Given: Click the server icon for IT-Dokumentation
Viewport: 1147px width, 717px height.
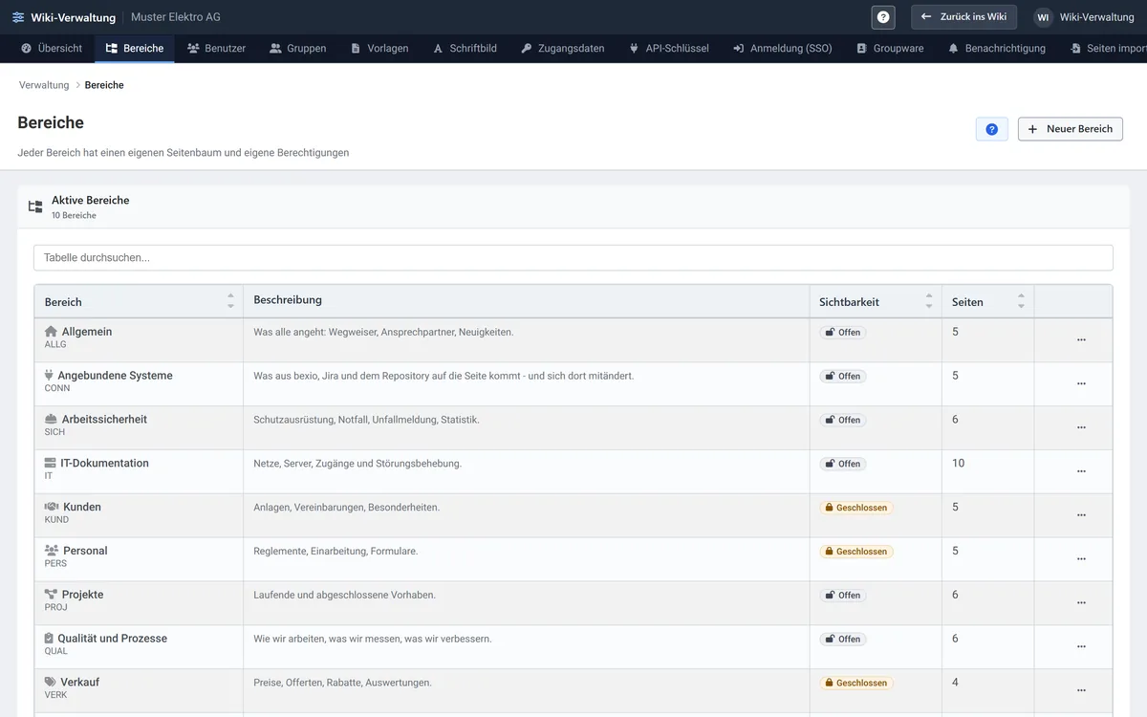Looking at the screenshot, I should (x=51, y=464).
